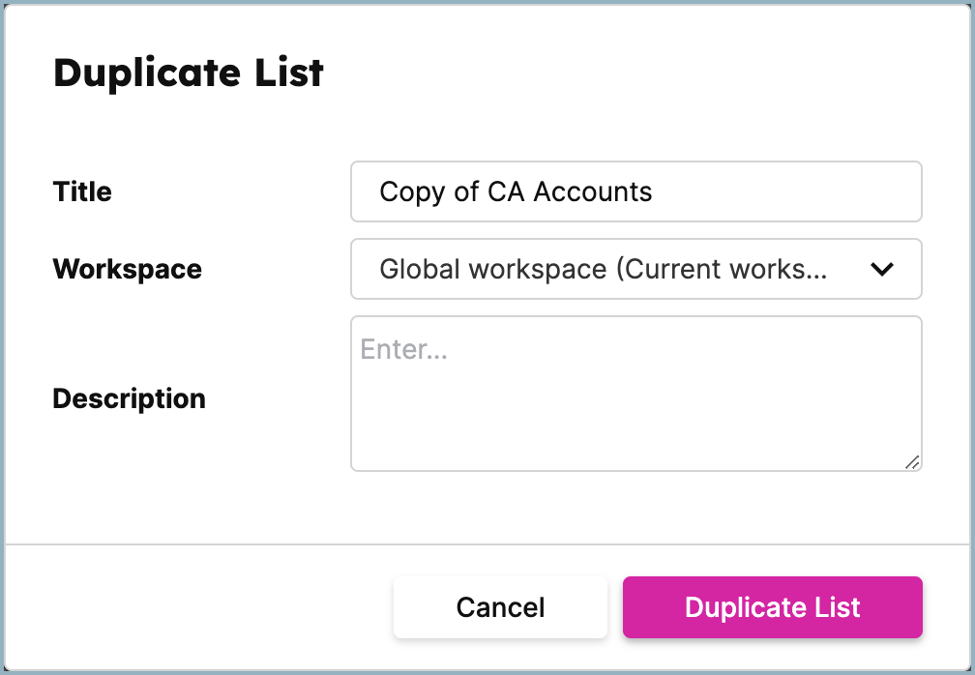Click the Description field label

[129, 399]
